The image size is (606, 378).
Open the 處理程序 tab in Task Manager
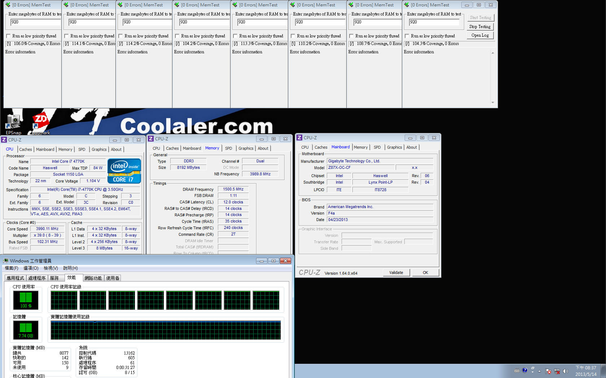click(37, 278)
